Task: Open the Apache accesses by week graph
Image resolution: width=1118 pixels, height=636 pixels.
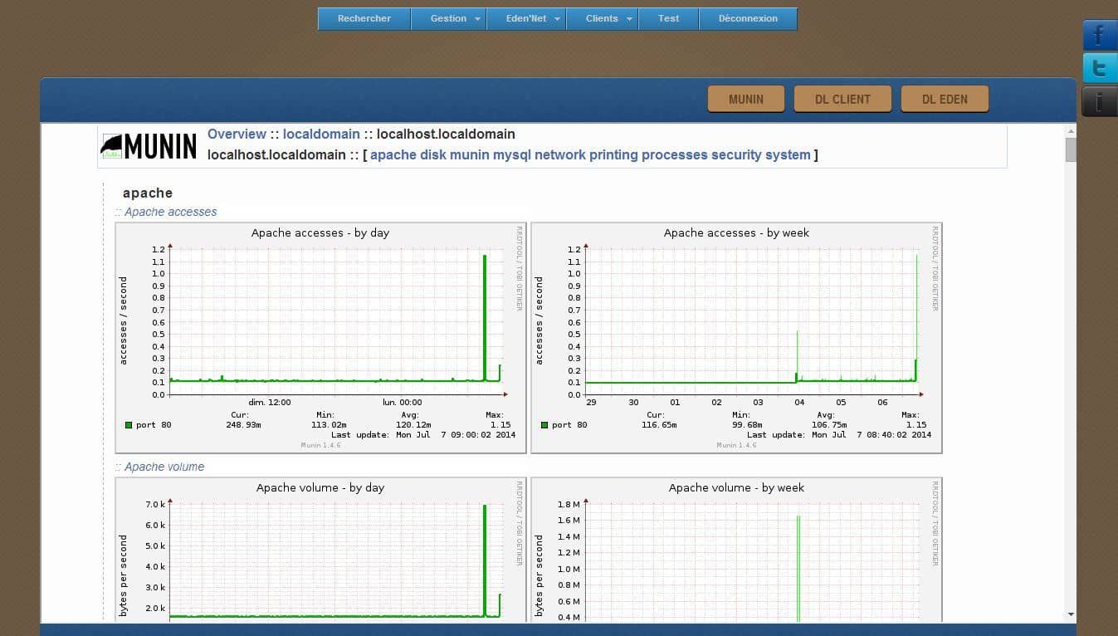Action: (x=737, y=338)
